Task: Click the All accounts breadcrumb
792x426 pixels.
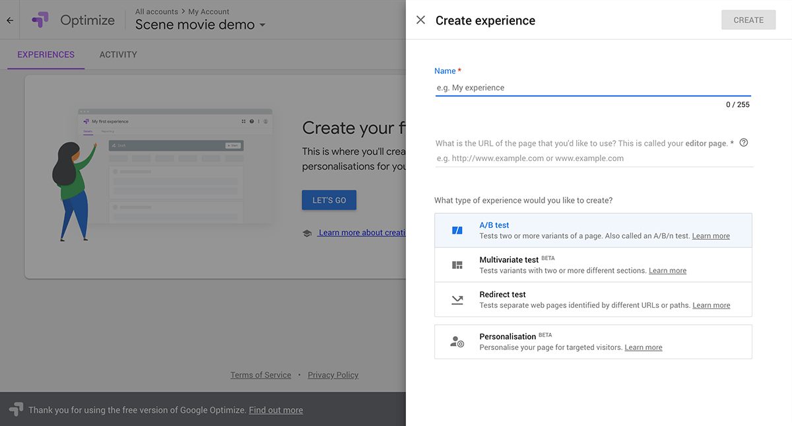Action: [x=157, y=12]
